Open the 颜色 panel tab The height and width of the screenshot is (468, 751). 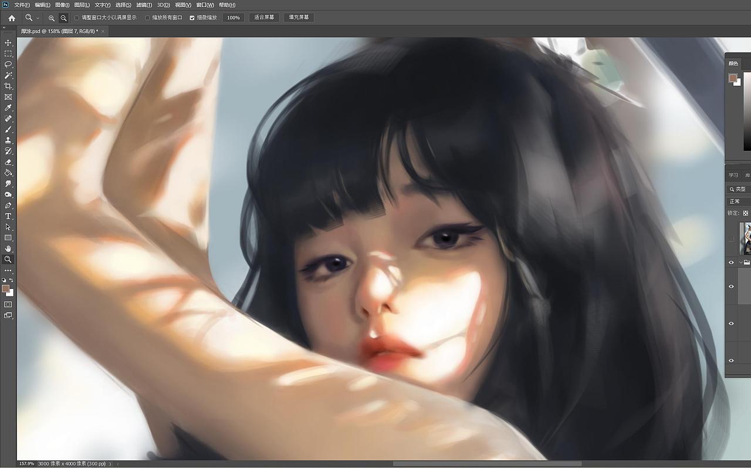733,63
